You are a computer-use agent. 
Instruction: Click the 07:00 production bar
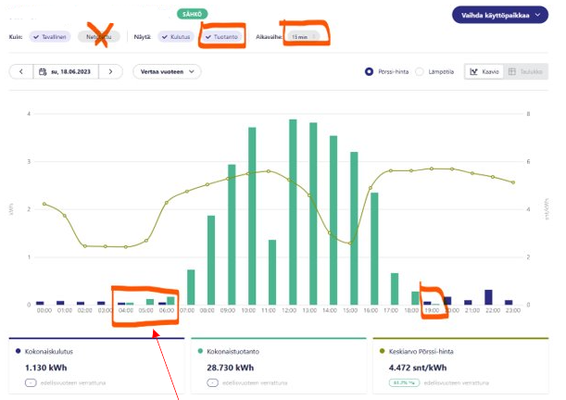(191, 287)
